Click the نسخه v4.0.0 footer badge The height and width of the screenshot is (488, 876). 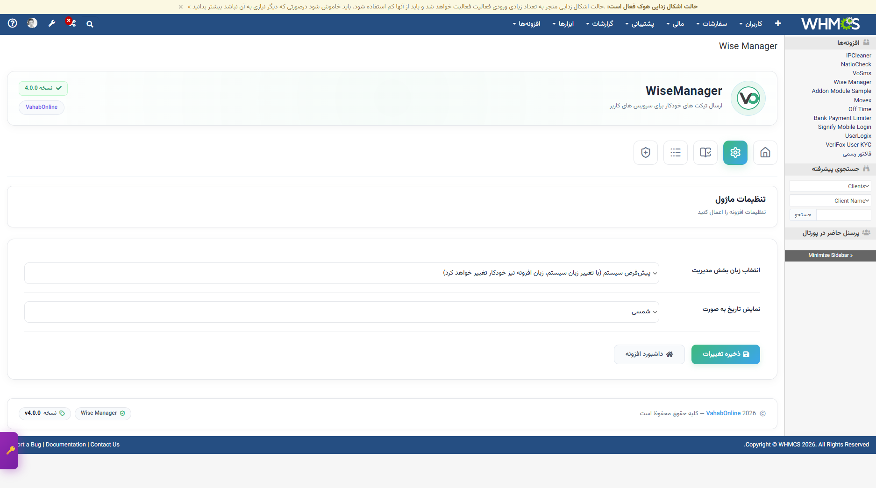(x=45, y=413)
